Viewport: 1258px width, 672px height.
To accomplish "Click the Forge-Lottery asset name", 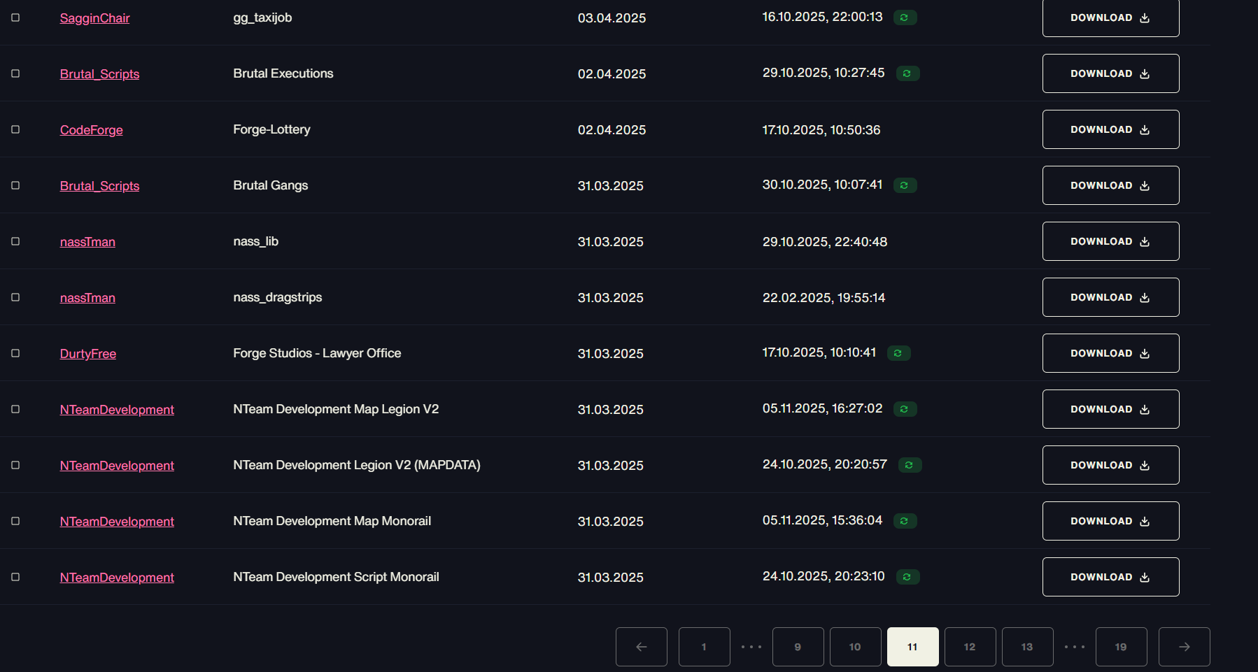I will (x=272, y=129).
